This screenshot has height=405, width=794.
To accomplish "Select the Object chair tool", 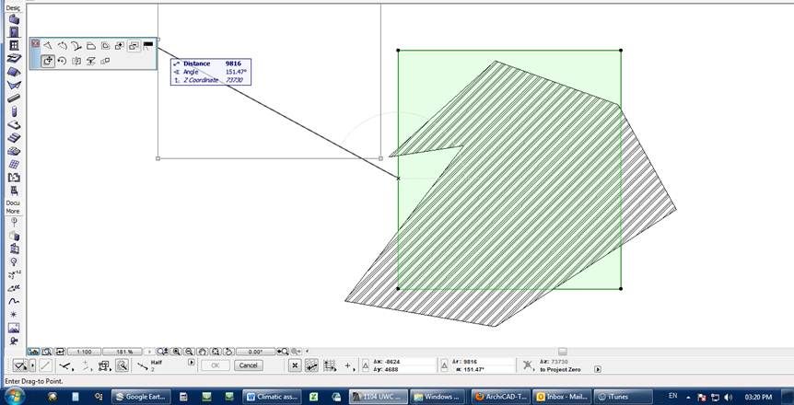I will pyautogui.click(x=14, y=191).
